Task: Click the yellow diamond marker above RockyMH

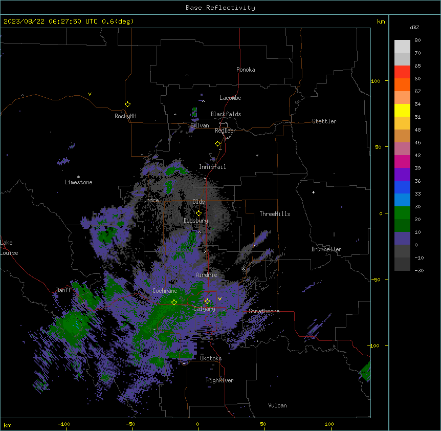Action: click(127, 104)
